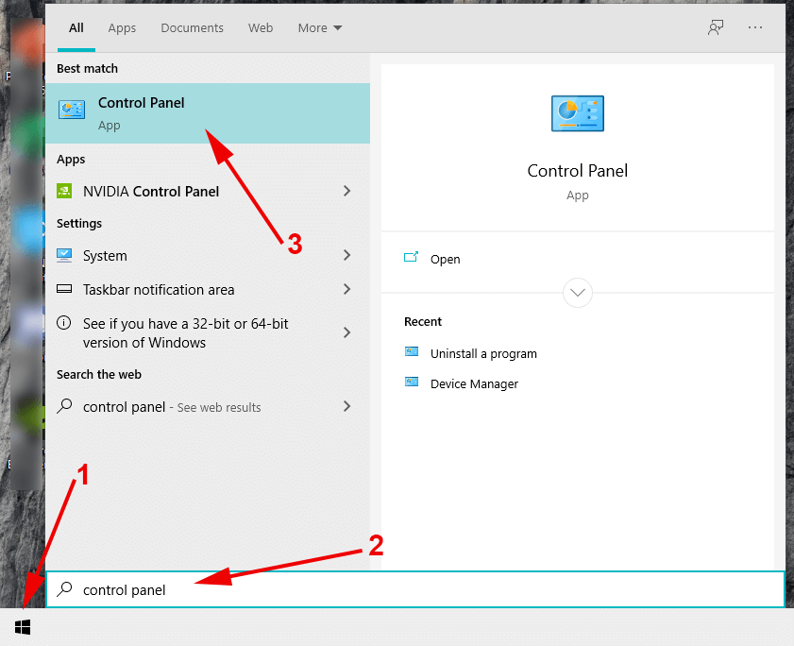
Task: Click the NVIDIA Control Panel icon
Action: click(x=64, y=191)
